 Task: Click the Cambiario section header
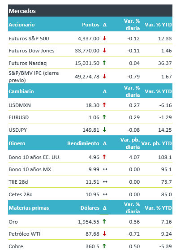pos(21,91)
